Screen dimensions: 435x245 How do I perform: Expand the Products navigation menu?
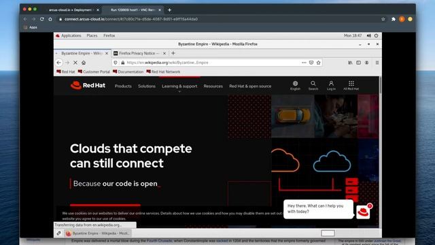123,86
